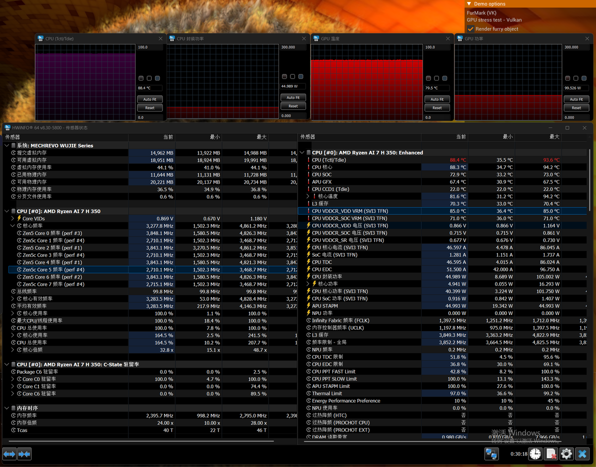Viewport: 596px width, 467px height.
Task: Click the HWiNFO icon on GPU 功率 graph window
Action: (460, 38)
